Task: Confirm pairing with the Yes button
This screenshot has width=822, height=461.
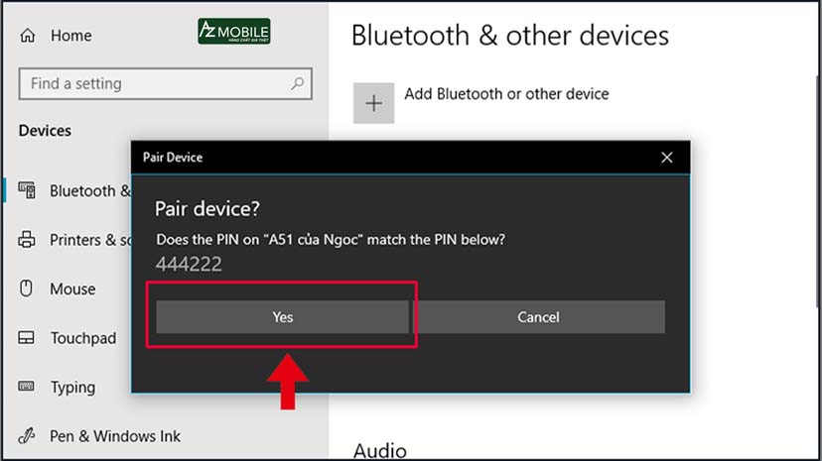Action: (283, 317)
